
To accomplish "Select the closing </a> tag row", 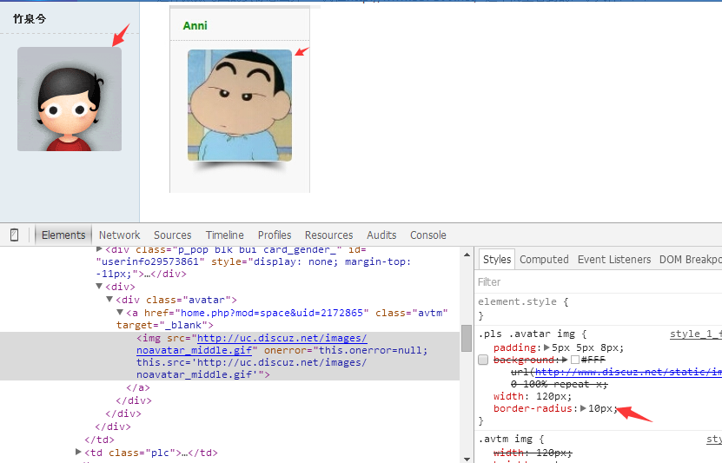I will (138, 387).
